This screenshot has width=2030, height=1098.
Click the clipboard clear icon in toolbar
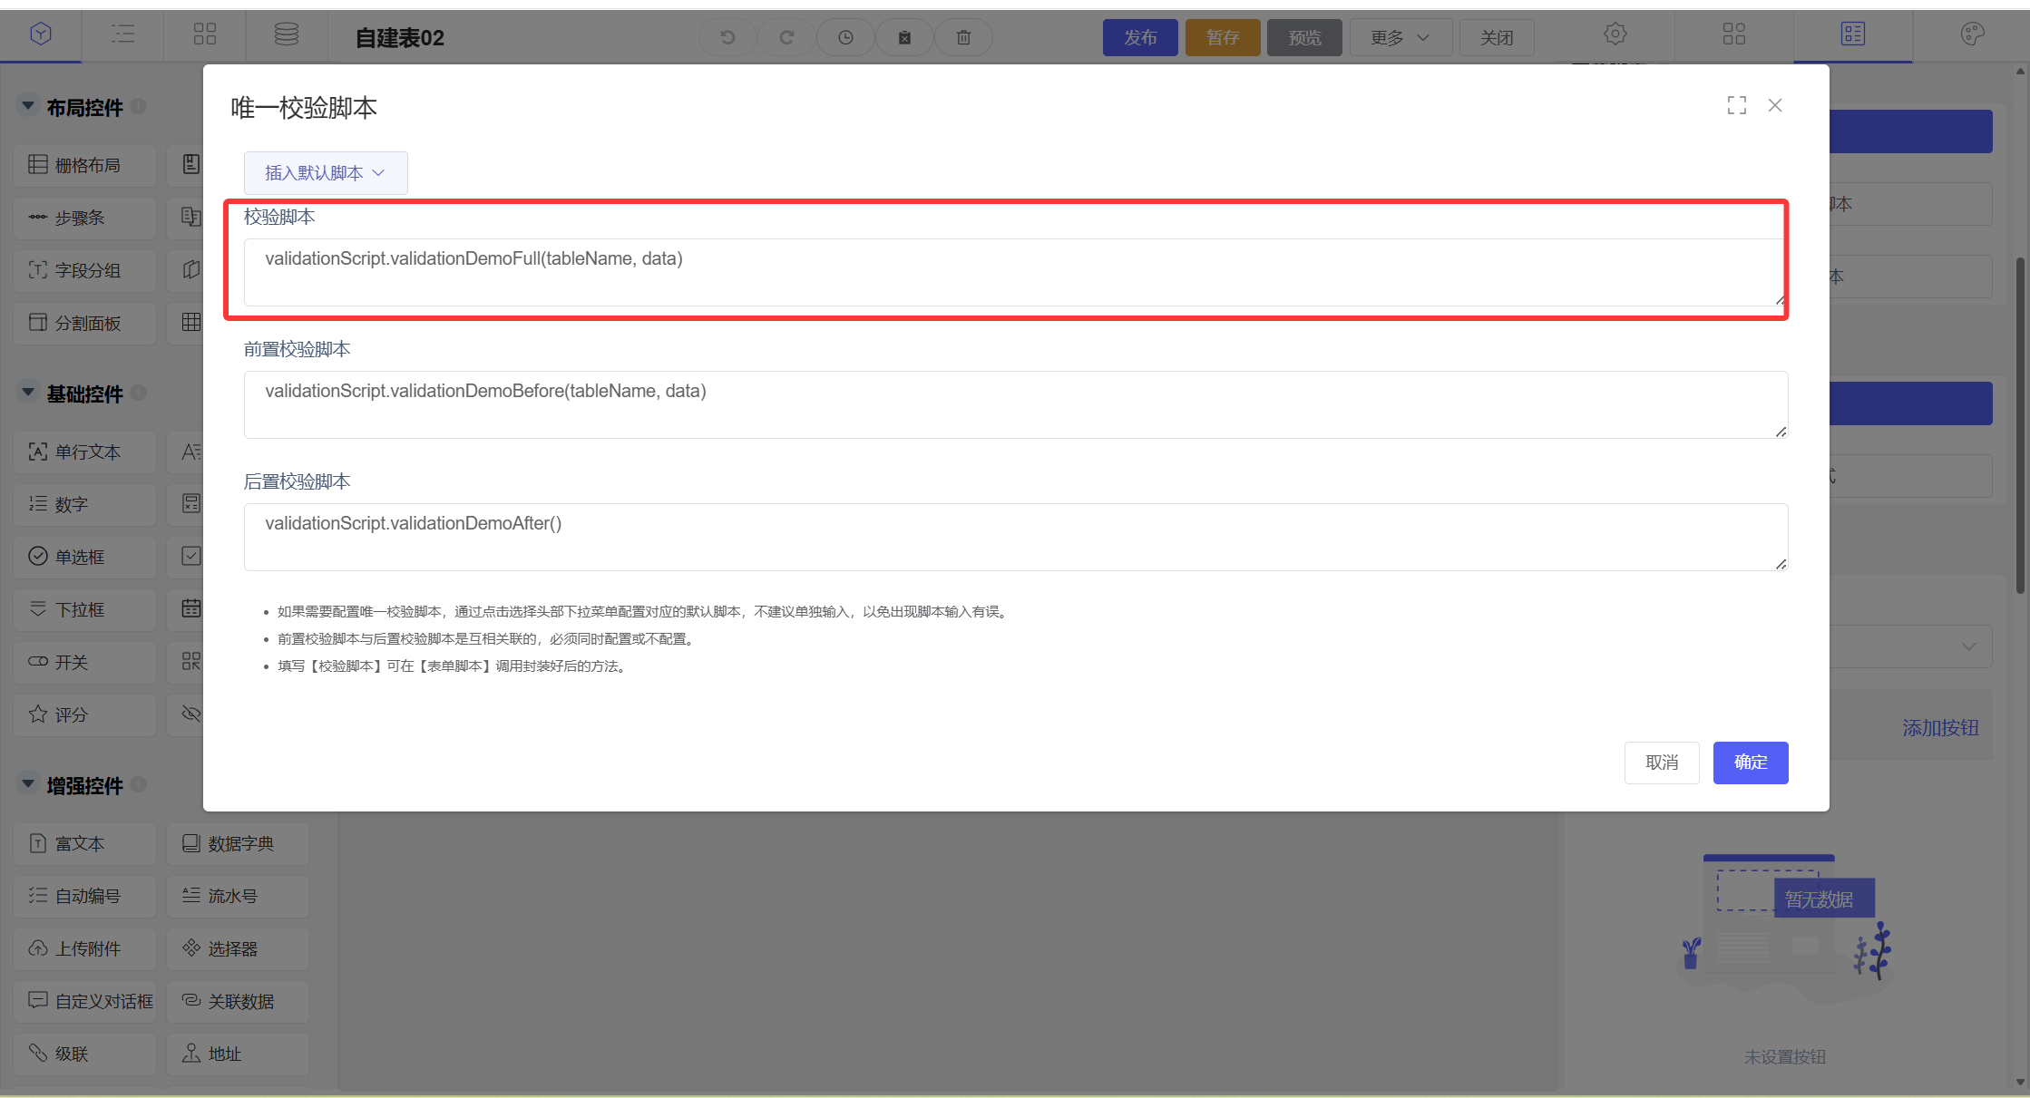(904, 37)
